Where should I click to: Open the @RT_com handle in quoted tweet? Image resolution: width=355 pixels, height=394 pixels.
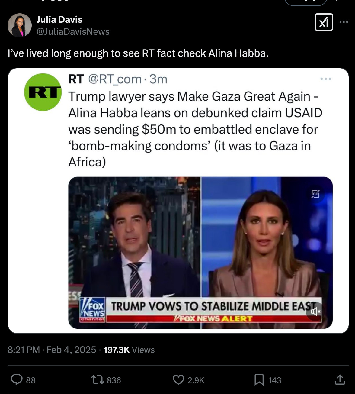(115, 79)
